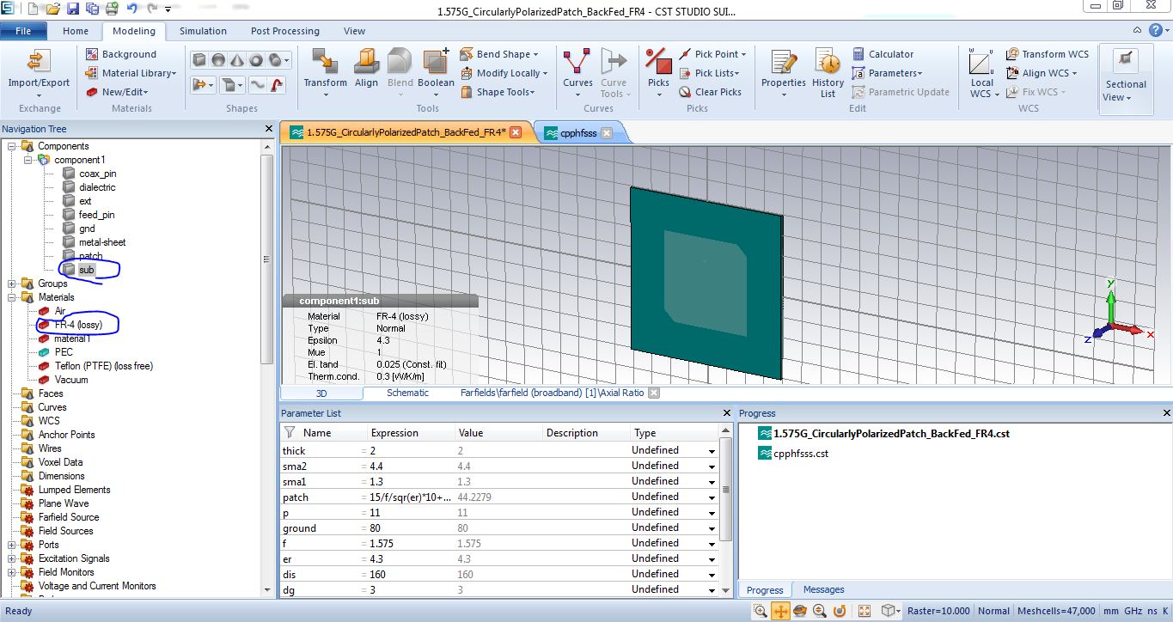1173x622 pixels.
Task: Select FR-4 (lossy) material
Action: (77, 325)
